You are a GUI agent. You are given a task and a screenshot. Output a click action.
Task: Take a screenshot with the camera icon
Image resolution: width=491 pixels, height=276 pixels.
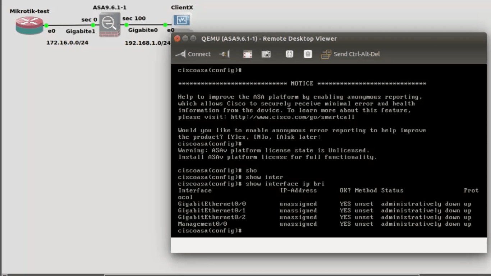(266, 54)
